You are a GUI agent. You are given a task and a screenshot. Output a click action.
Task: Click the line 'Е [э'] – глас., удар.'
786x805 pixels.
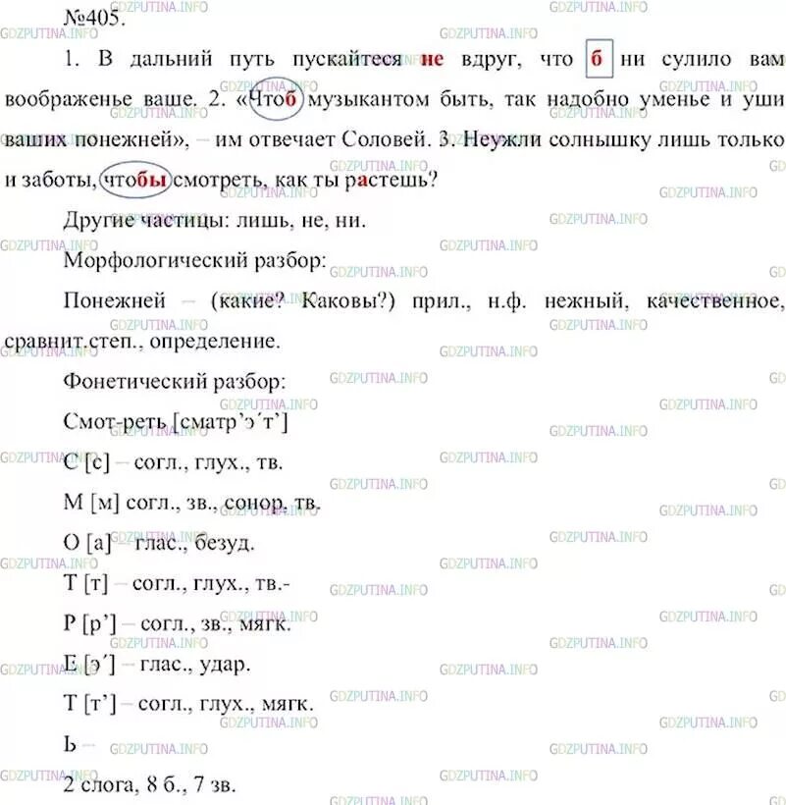point(157,664)
